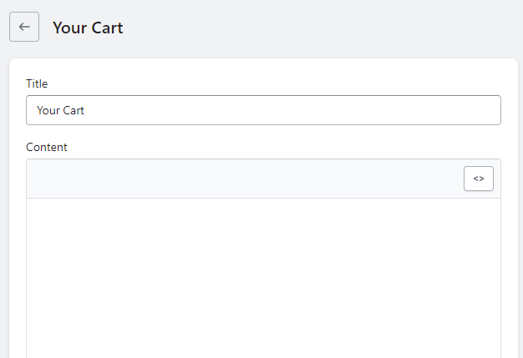
Task: Click the "Title" text above the textbox
Action: pos(37,83)
